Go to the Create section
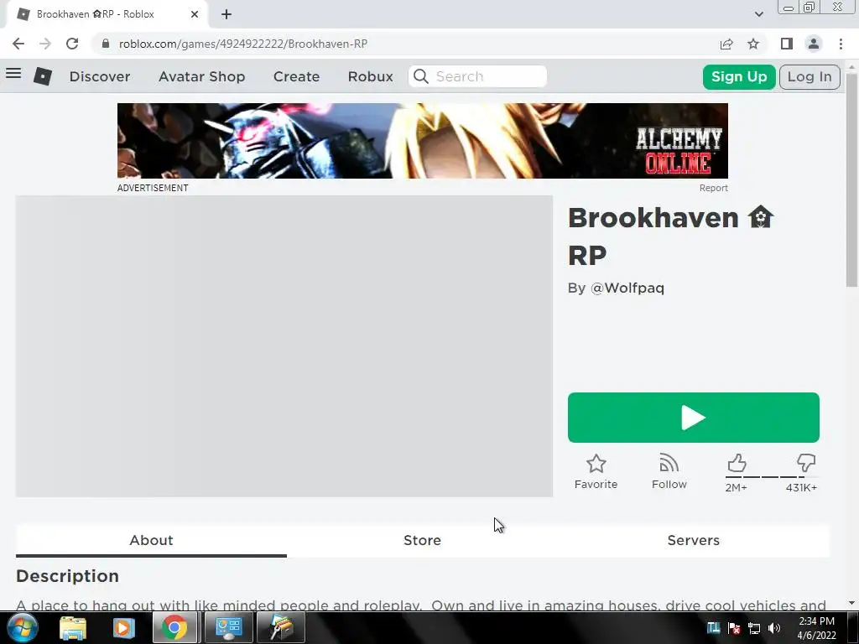This screenshot has width=859, height=644. tap(296, 76)
